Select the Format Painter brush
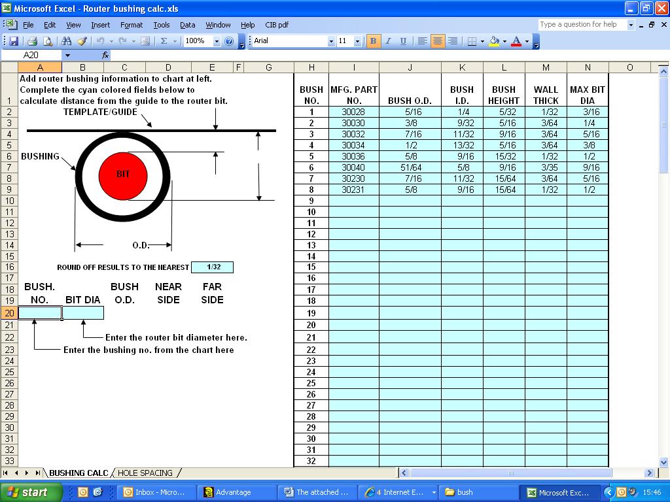 [x=82, y=41]
